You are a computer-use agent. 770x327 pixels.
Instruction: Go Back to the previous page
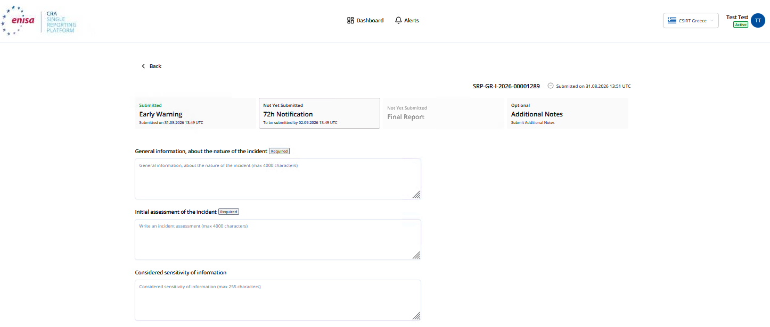[x=151, y=66]
